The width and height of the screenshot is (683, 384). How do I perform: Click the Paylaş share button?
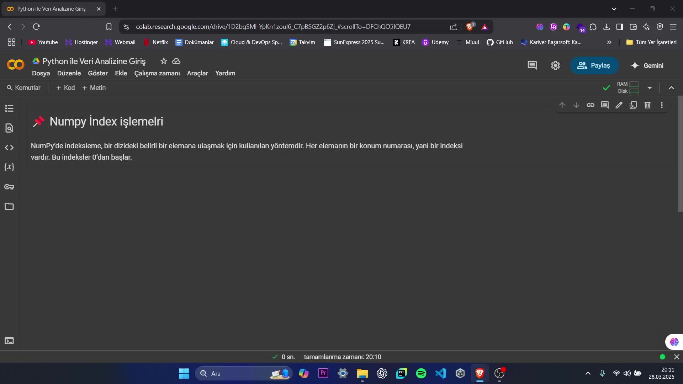[594, 65]
